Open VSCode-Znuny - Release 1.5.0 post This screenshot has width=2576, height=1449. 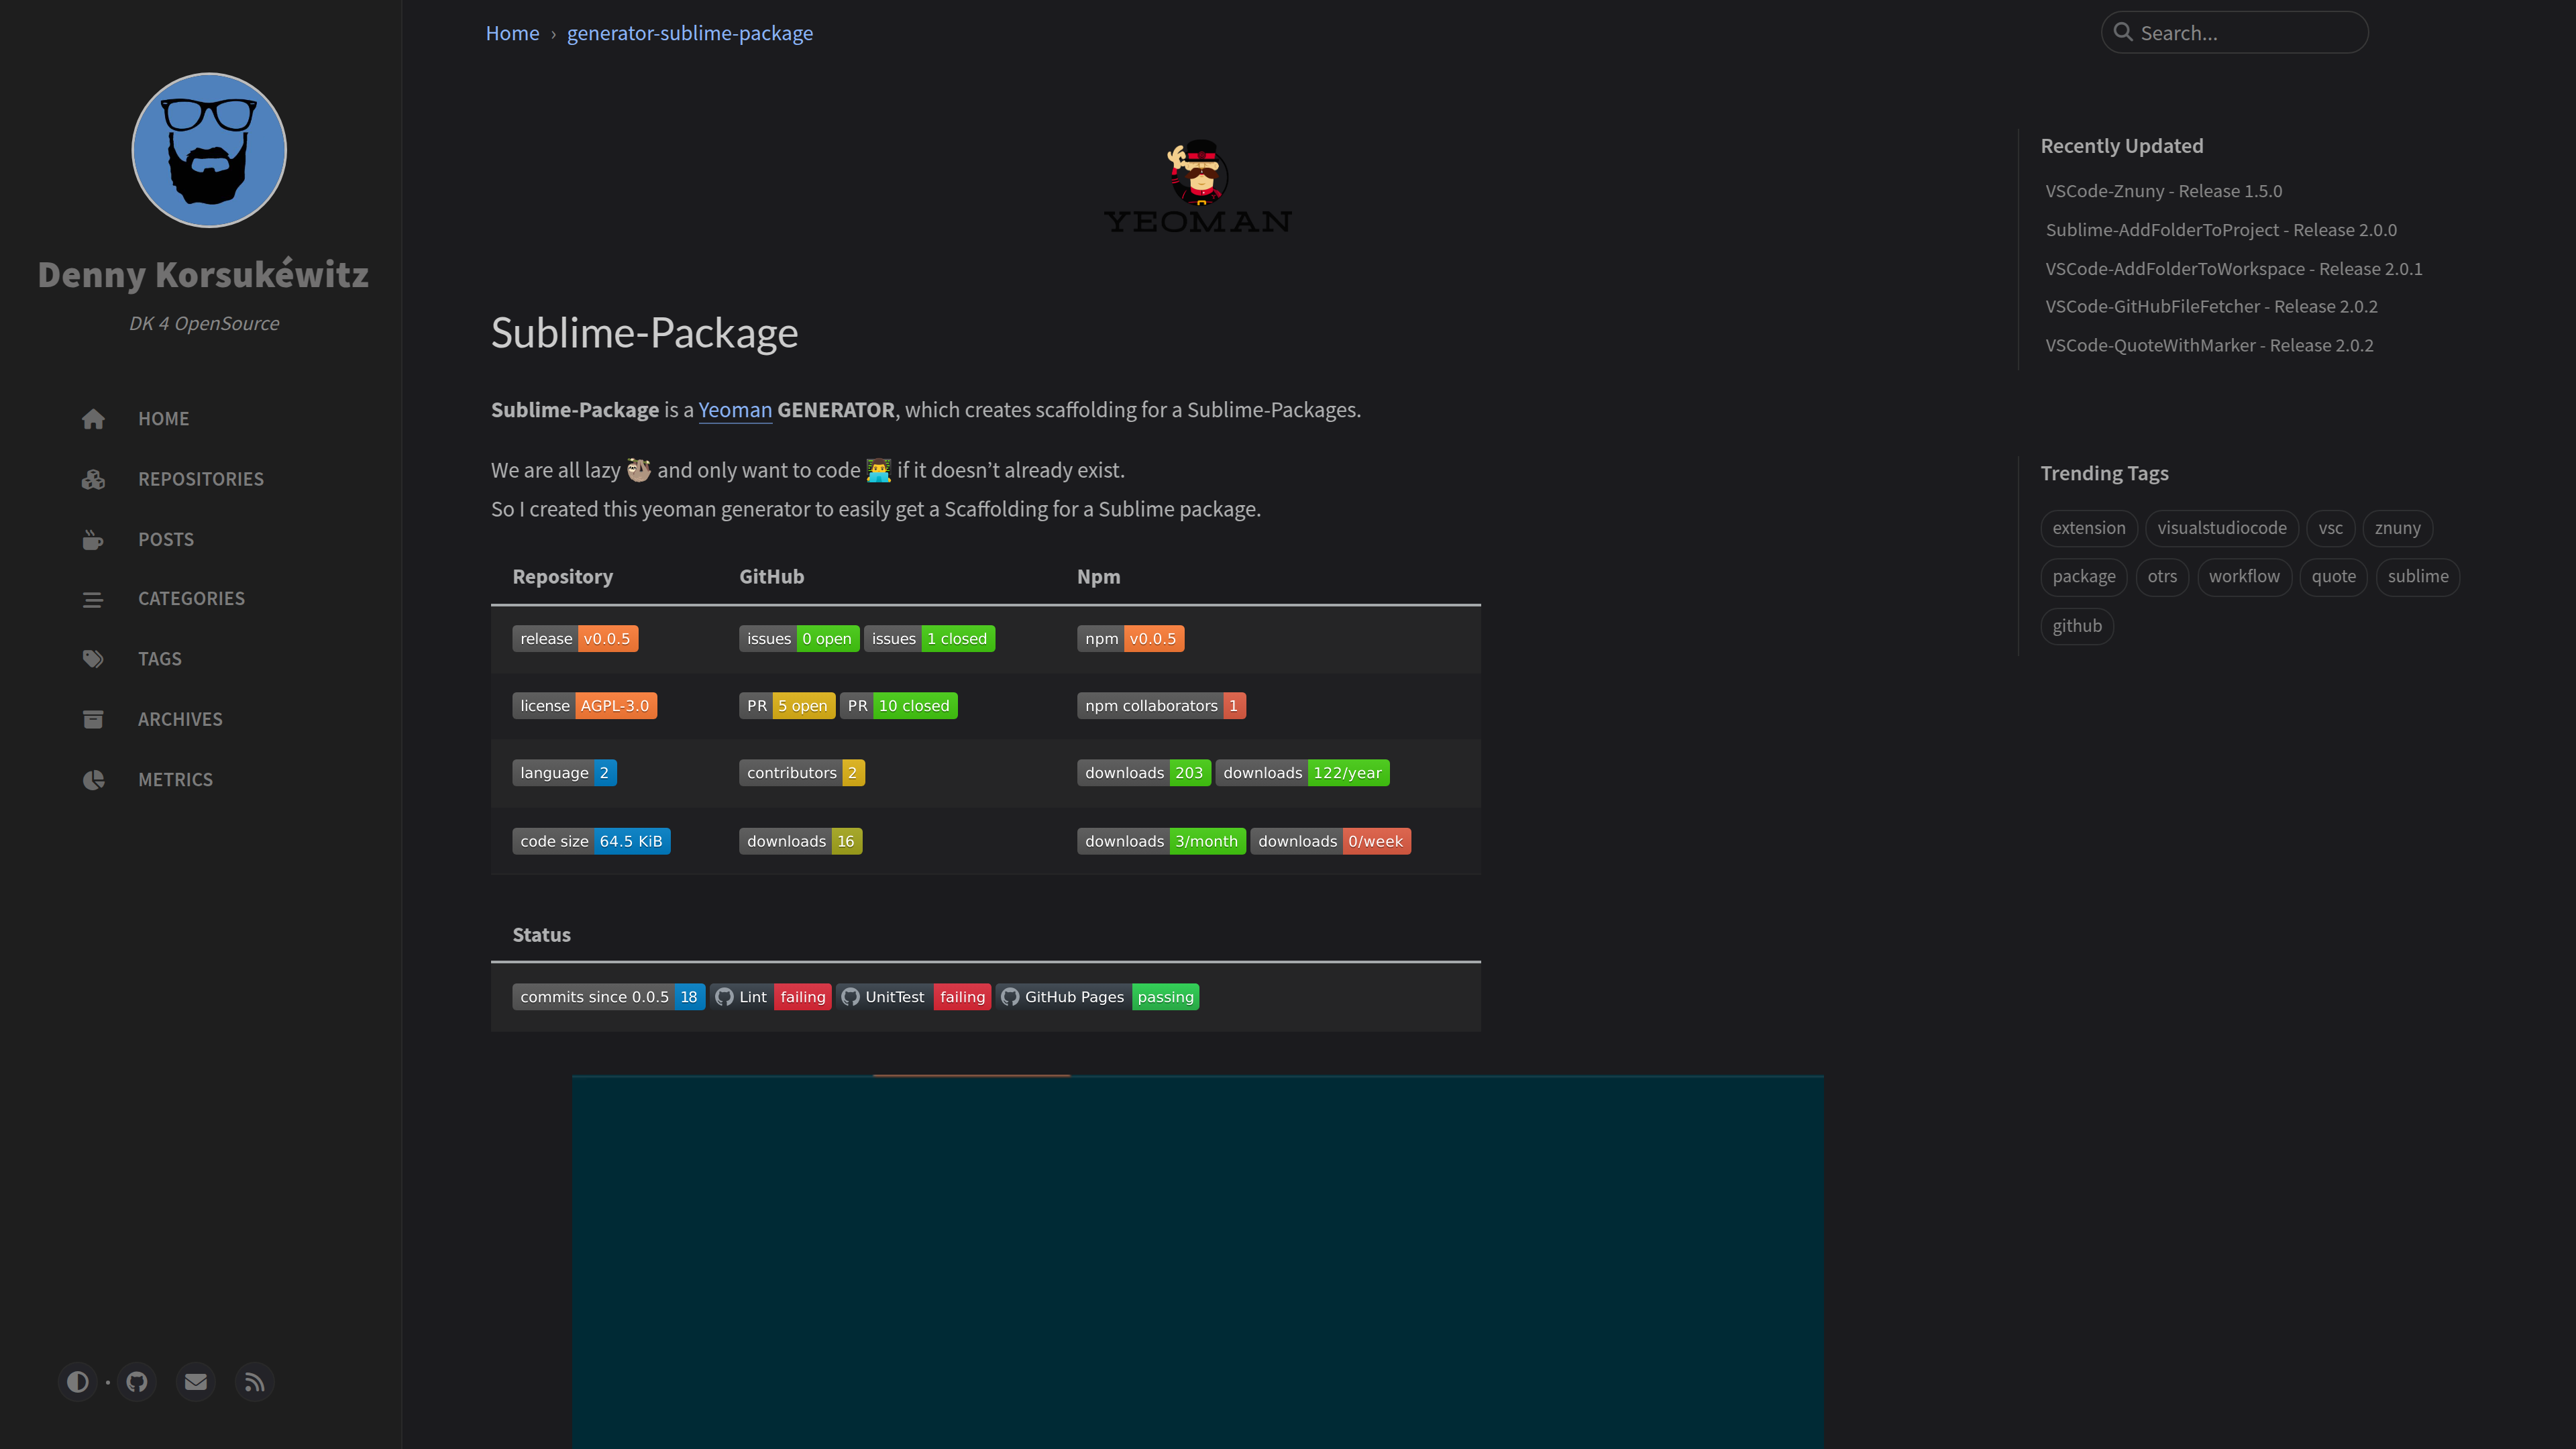(2164, 191)
